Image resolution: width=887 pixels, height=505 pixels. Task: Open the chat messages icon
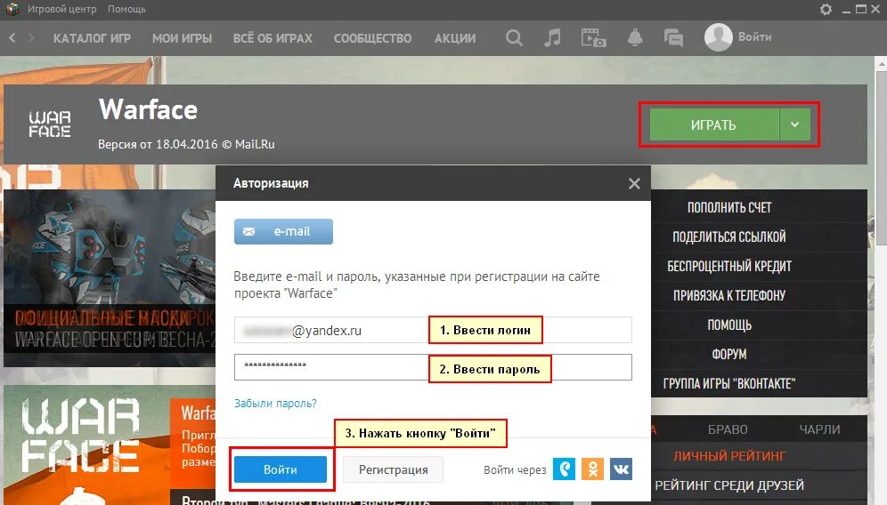tap(673, 38)
